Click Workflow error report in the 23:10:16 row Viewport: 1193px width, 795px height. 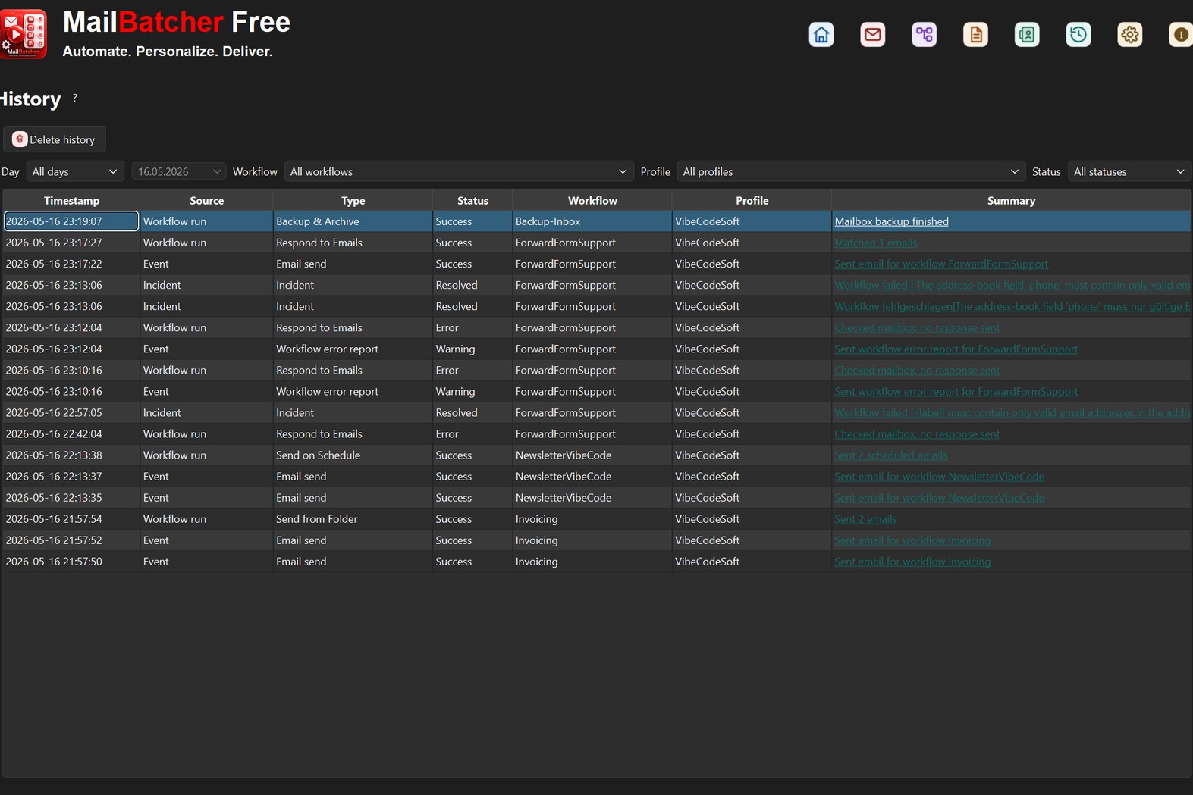pyautogui.click(x=353, y=392)
